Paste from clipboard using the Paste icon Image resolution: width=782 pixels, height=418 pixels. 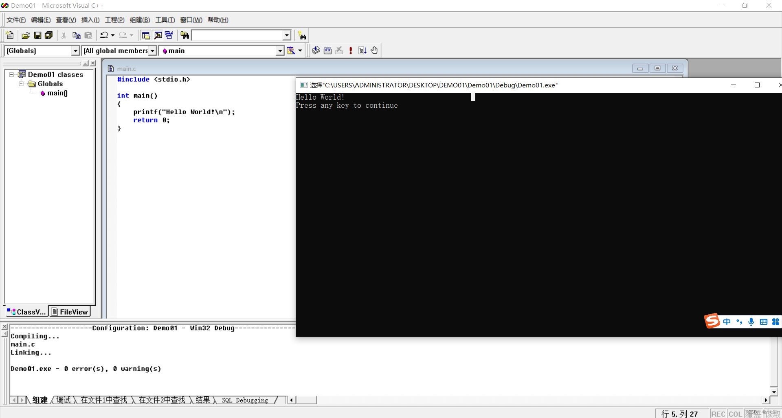click(x=88, y=35)
